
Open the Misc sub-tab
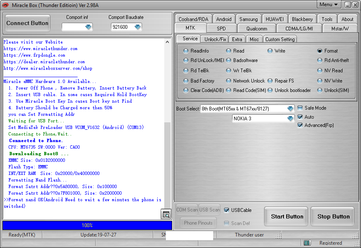pyautogui.click(x=254, y=39)
